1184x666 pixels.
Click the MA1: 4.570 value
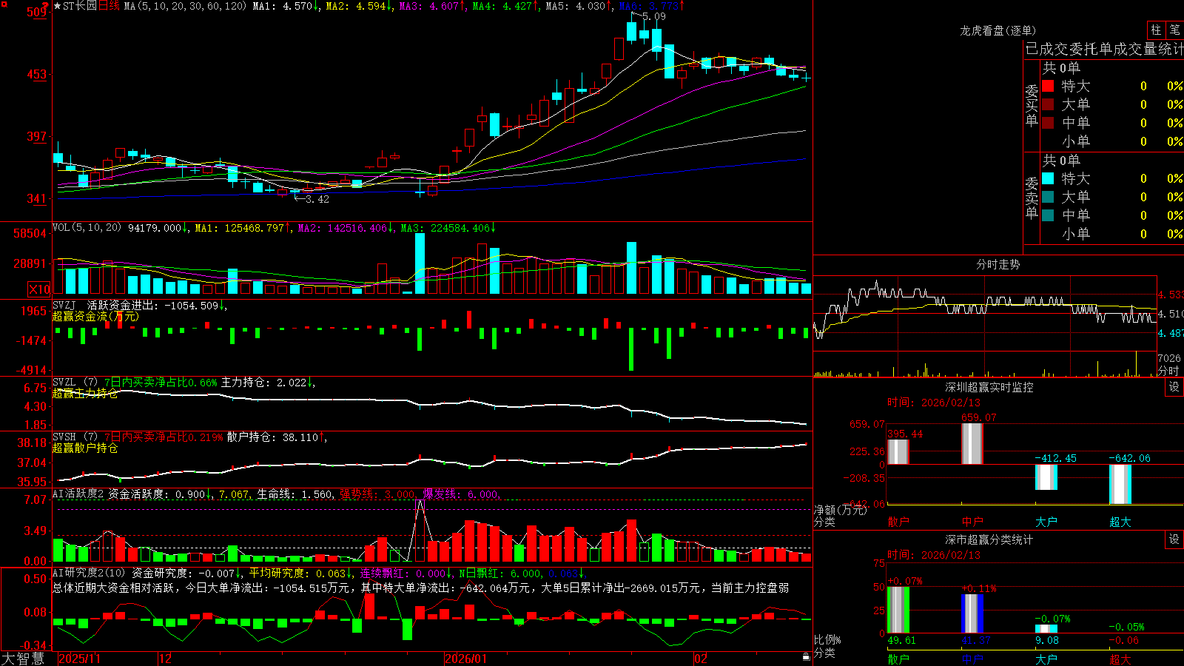tap(286, 6)
